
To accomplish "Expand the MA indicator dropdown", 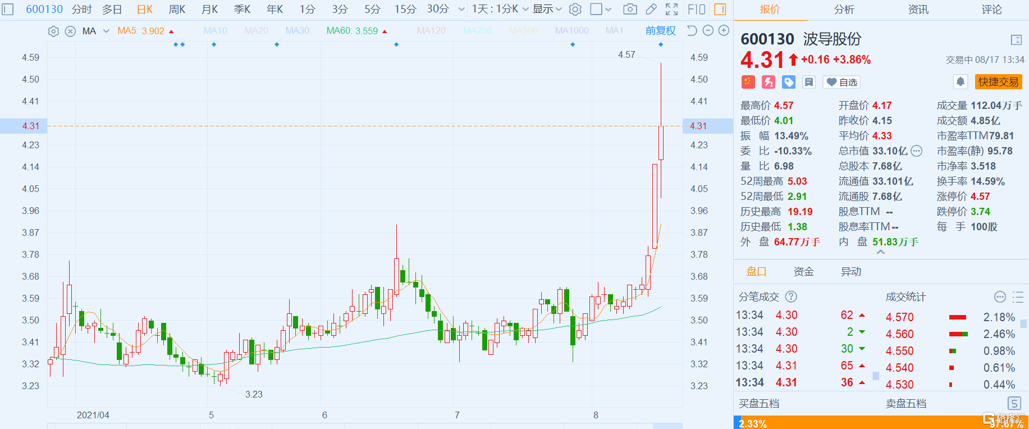I will pos(106,31).
